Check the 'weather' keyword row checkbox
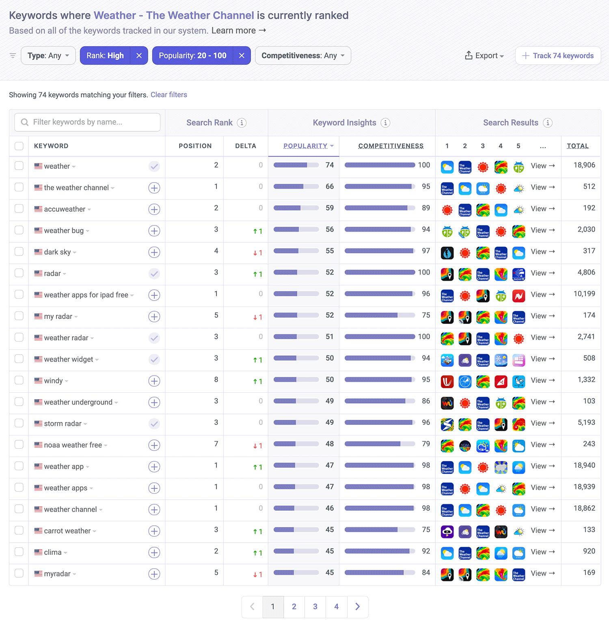This screenshot has height=630, width=609. tap(19, 166)
